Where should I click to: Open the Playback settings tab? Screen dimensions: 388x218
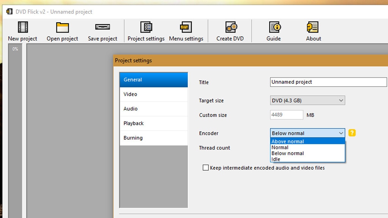tap(153, 123)
